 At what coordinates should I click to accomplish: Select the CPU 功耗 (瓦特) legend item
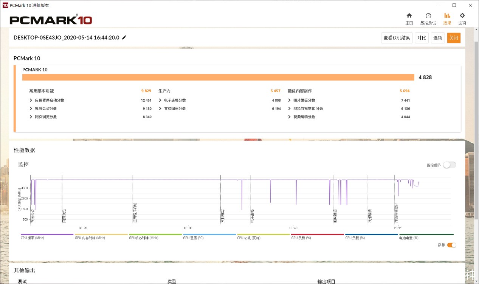point(263,236)
